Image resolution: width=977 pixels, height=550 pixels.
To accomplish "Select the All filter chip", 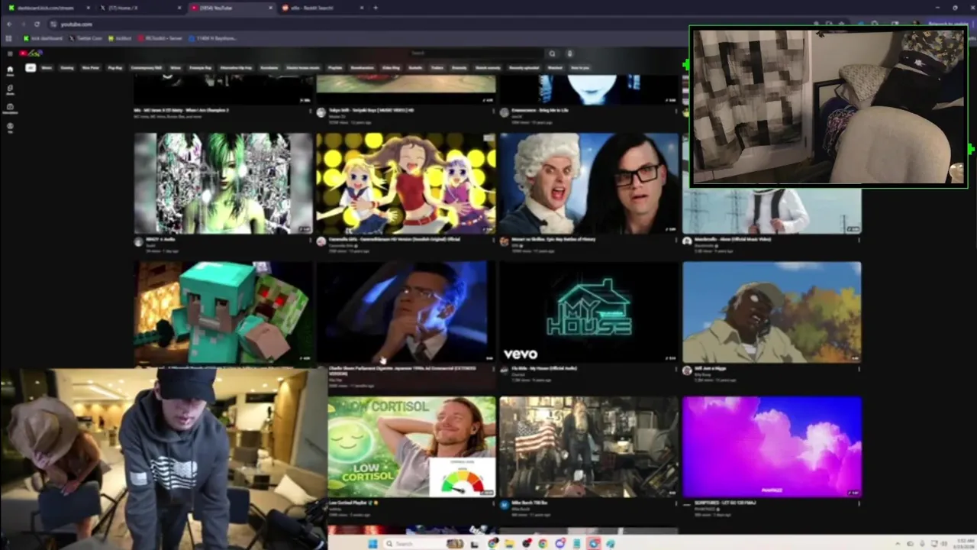I will pyautogui.click(x=31, y=67).
